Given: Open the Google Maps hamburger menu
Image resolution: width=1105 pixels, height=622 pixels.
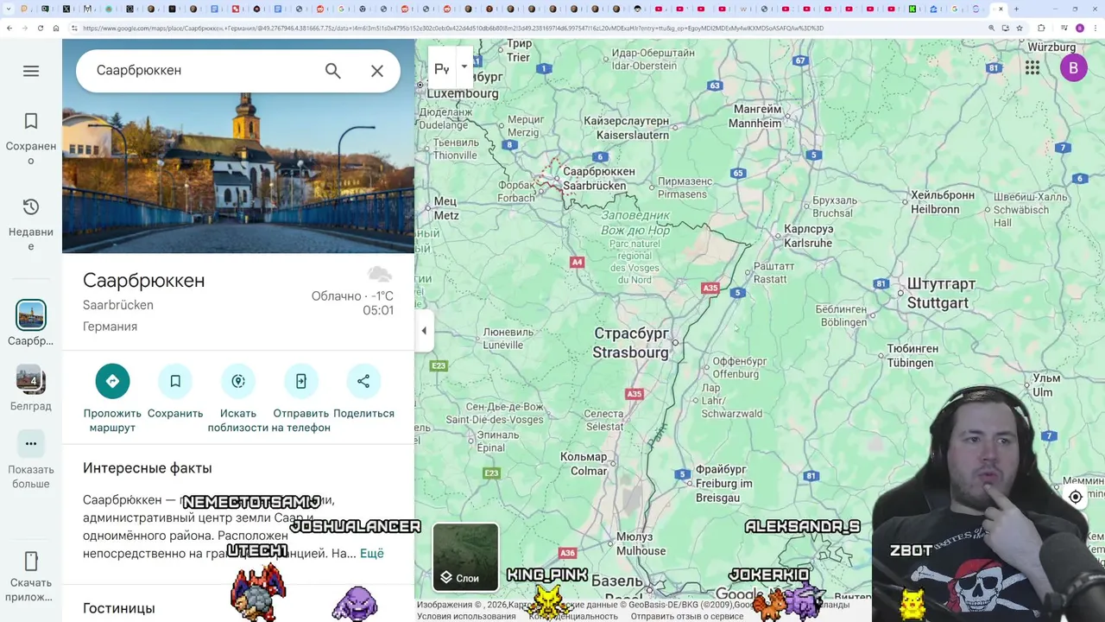Looking at the screenshot, I should pyautogui.click(x=31, y=71).
